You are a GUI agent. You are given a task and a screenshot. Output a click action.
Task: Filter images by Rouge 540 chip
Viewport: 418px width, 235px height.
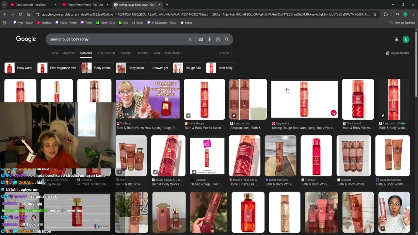(189, 68)
